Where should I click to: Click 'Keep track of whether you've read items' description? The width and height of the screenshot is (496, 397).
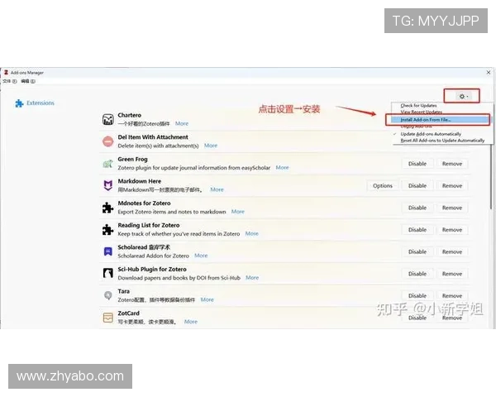(x=179, y=233)
